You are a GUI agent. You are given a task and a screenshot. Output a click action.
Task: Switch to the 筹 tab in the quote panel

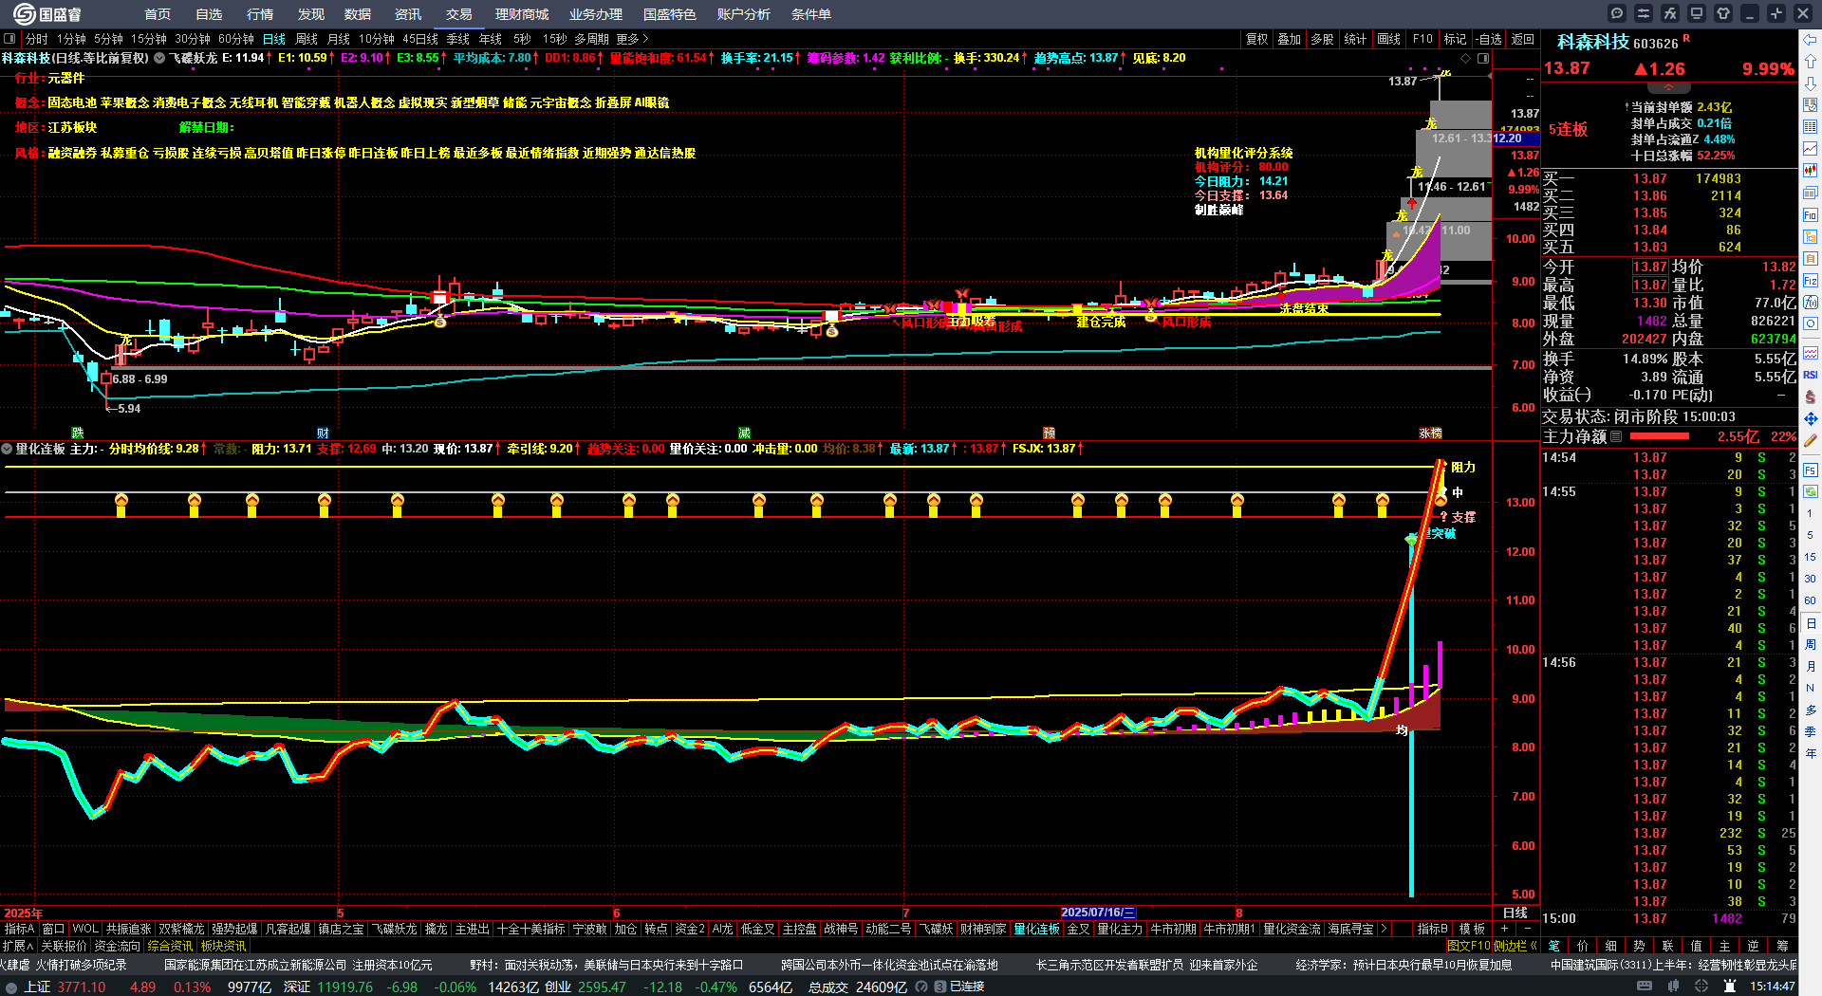tap(1782, 946)
